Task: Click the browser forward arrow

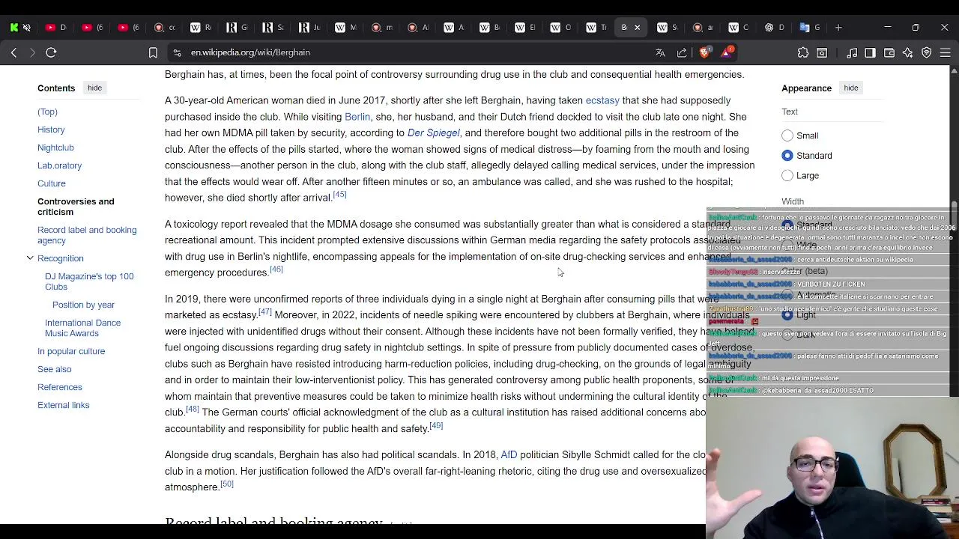Action: click(x=32, y=52)
